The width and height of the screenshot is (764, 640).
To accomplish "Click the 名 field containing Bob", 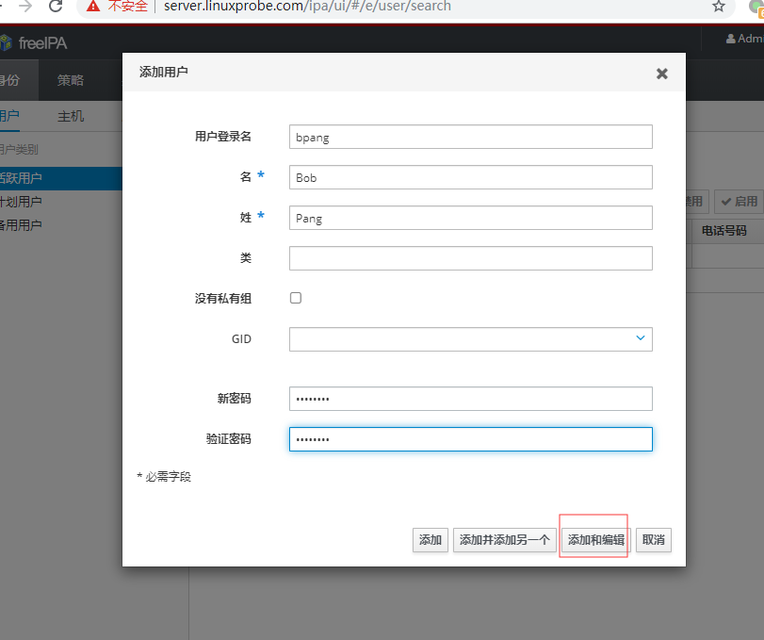I will pos(471,177).
